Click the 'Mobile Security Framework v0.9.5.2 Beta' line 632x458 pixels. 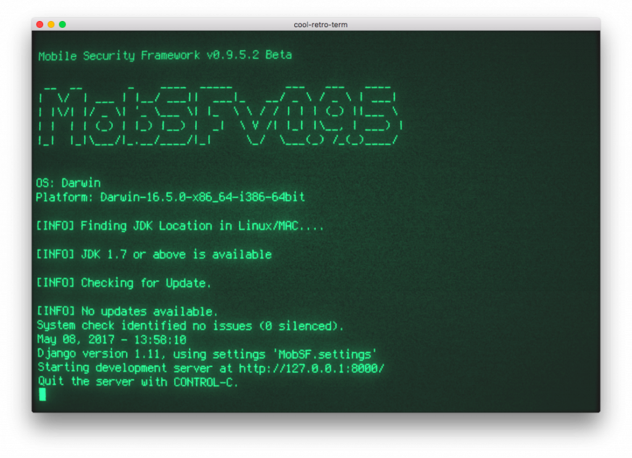[x=165, y=55]
